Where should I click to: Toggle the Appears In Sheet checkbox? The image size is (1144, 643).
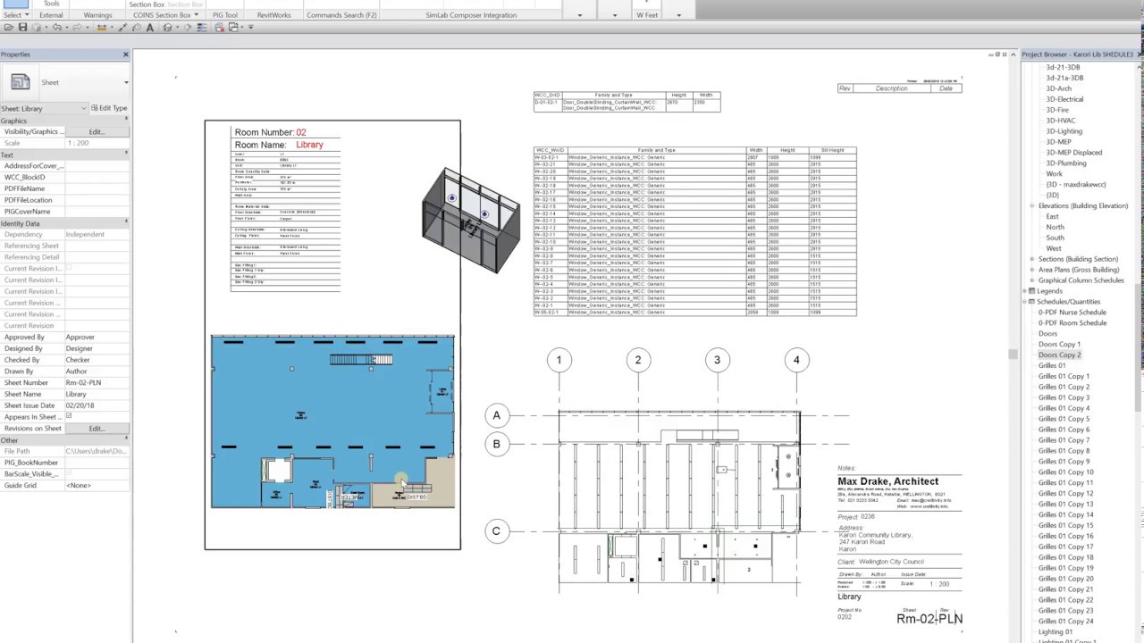(69, 416)
